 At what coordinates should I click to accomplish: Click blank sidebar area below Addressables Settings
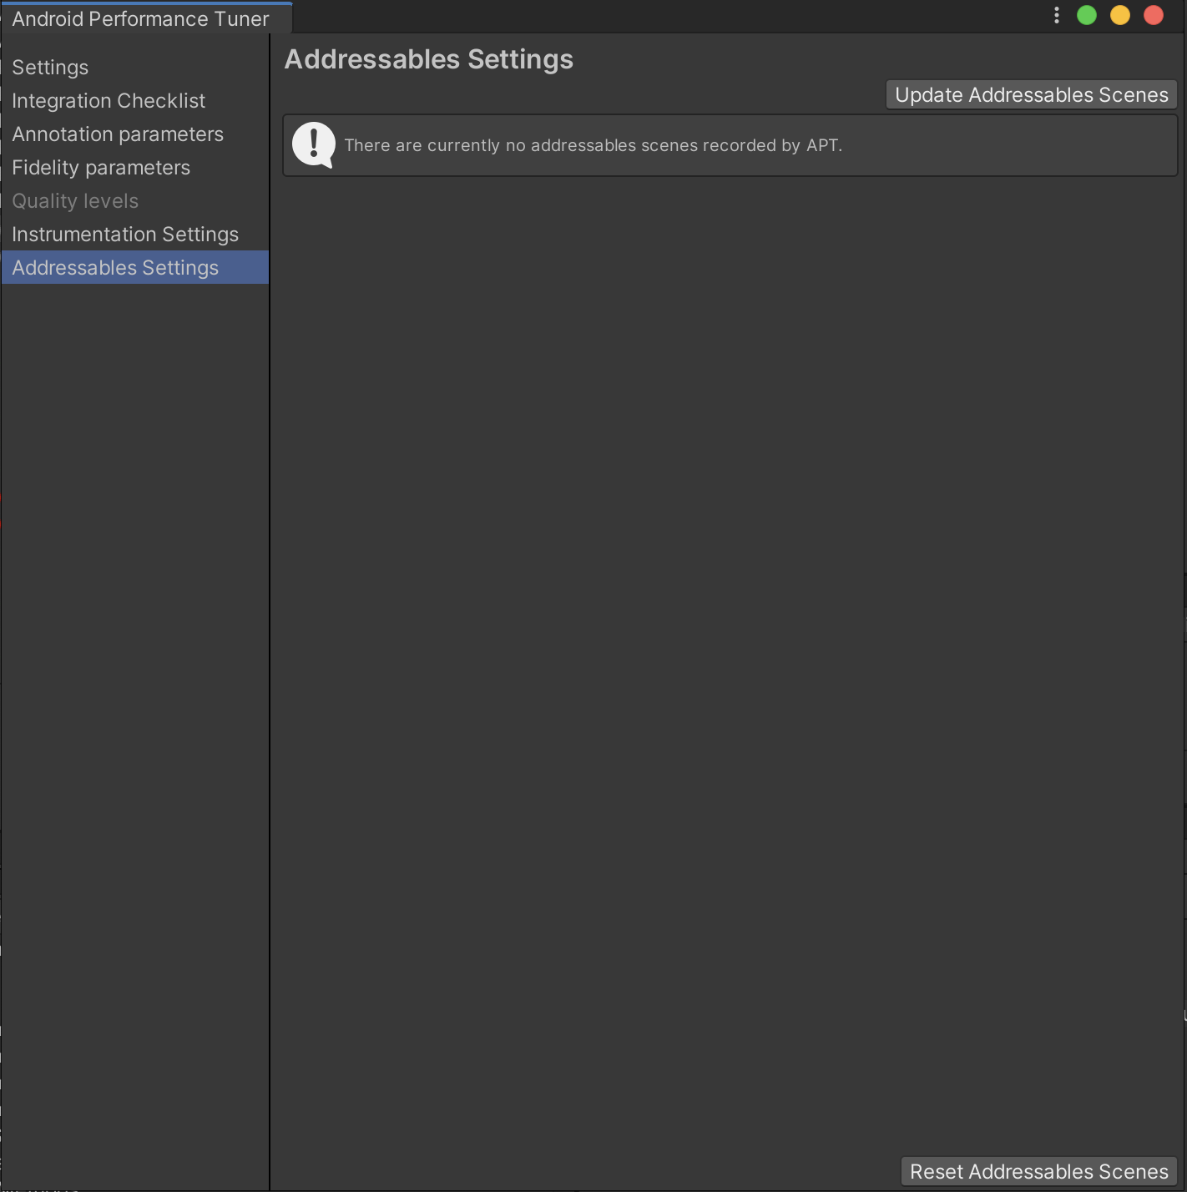coord(134,668)
